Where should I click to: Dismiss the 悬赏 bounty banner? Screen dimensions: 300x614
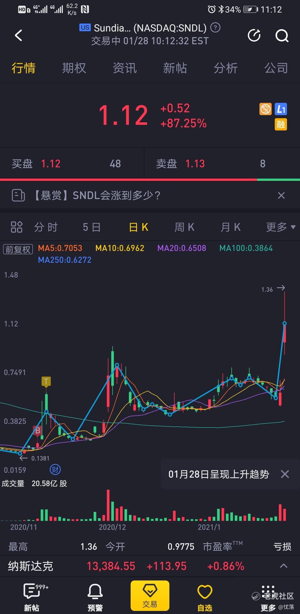281,195
